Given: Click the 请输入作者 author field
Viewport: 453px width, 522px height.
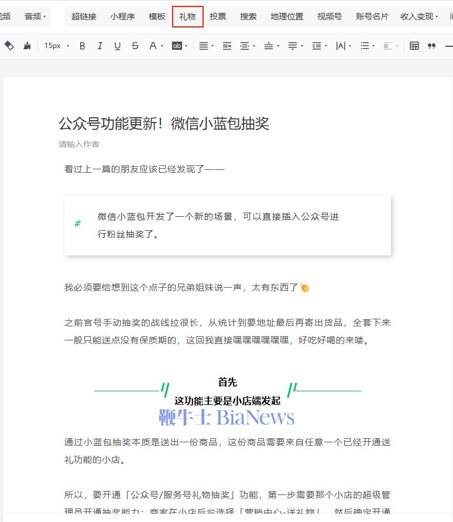Looking at the screenshot, I should coord(79,144).
